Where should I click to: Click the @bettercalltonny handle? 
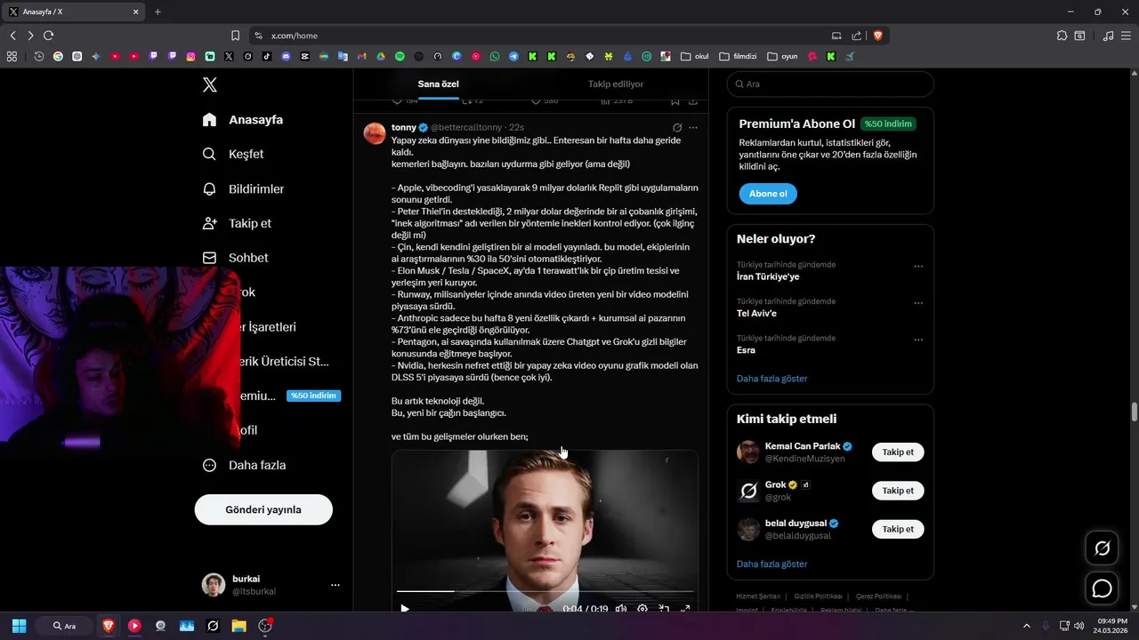point(466,128)
